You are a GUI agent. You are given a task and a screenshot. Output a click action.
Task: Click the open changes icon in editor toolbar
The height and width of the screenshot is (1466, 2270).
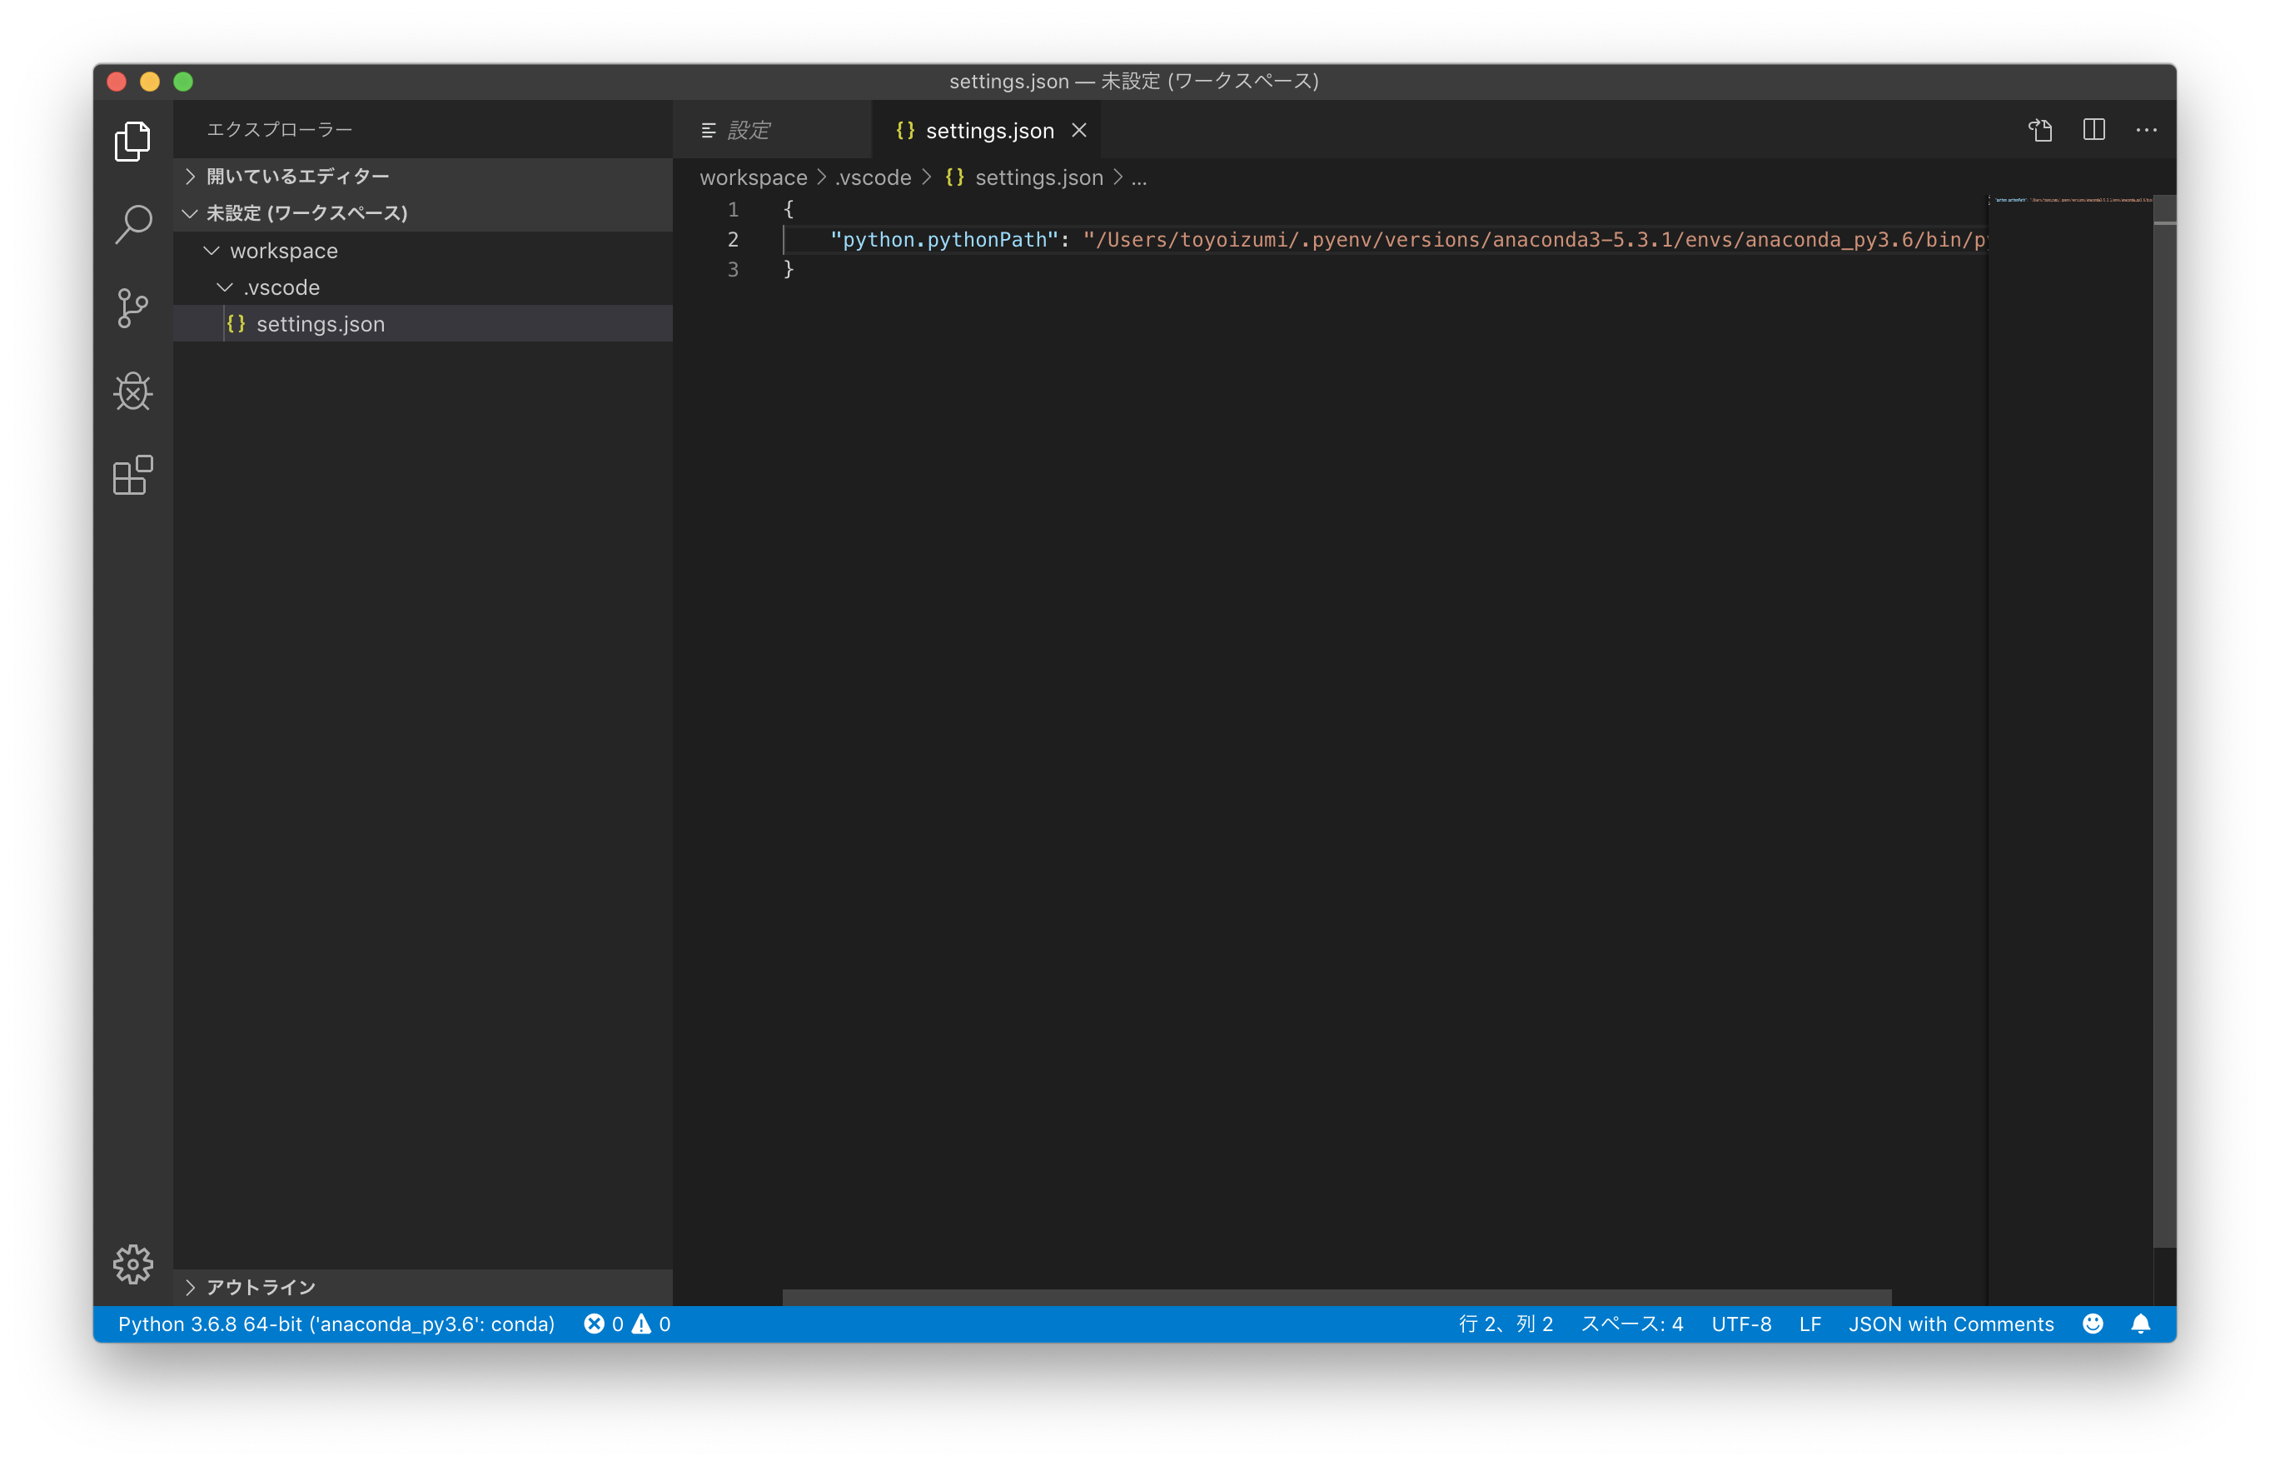pyautogui.click(x=2040, y=129)
